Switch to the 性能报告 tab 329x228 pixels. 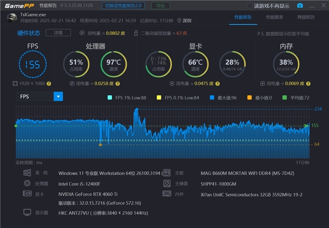click(x=243, y=17)
